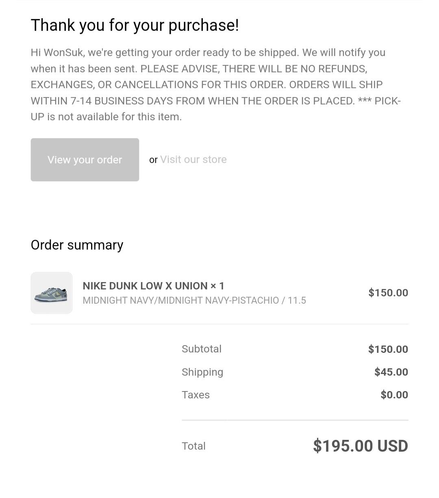This screenshot has height=498, width=439.
Task: Click the Shipping label
Action: pyautogui.click(x=202, y=372)
